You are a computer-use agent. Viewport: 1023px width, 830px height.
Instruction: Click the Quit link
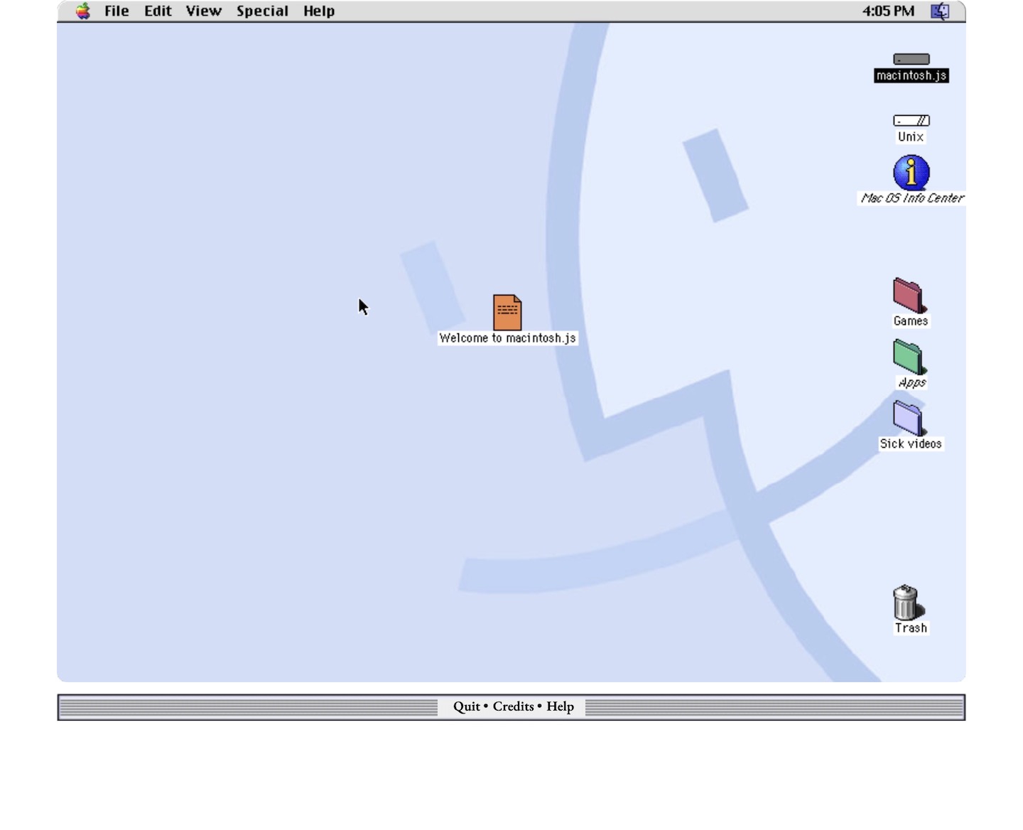tap(467, 706)
